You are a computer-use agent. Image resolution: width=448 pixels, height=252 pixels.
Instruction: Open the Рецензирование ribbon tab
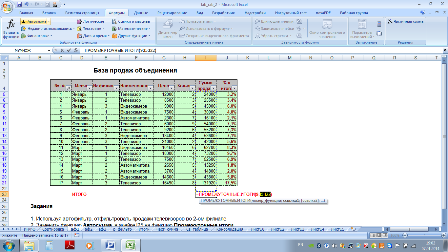[172, 13]
